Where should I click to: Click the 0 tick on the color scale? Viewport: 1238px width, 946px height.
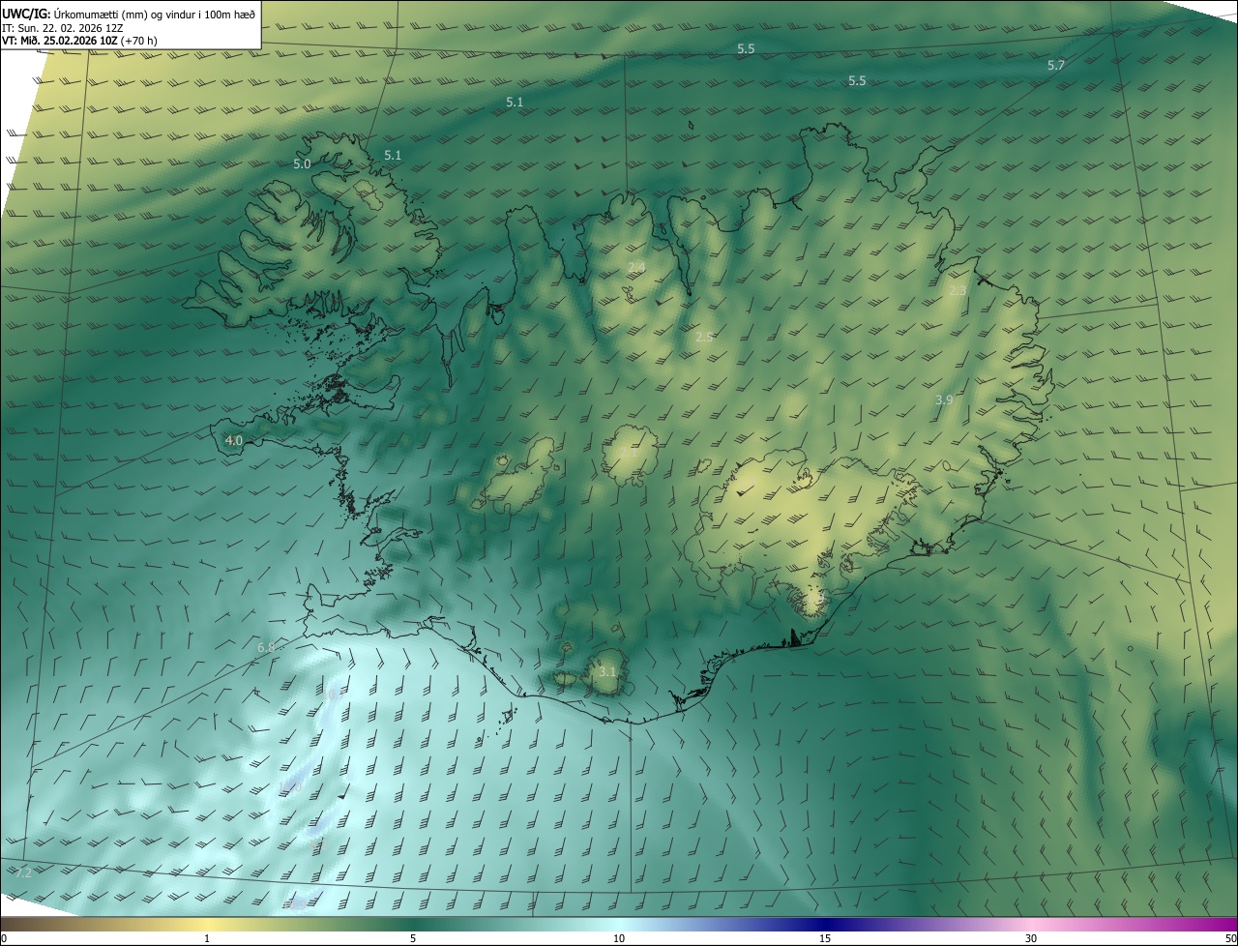click(x=4, y=939)
